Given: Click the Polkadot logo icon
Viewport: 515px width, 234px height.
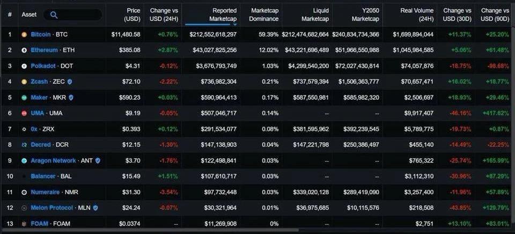Looking at the screenshot, I should click(x=24, y=66).
